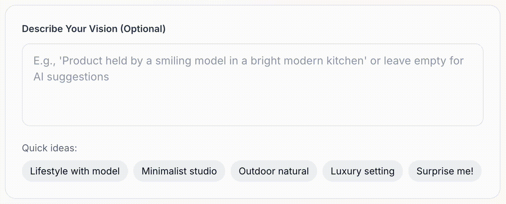506x204 pixels.
Task: Click the empty prompt field for AI suggestions
Action: tap(253, 102)
